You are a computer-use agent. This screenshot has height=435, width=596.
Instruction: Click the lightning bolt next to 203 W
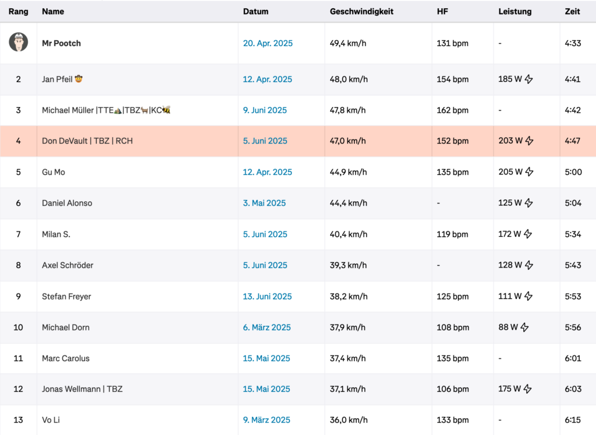(530, 141)
